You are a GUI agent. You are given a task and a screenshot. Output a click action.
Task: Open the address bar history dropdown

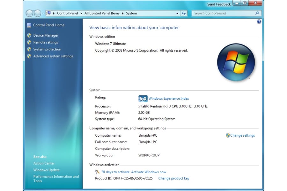[177, 13]
